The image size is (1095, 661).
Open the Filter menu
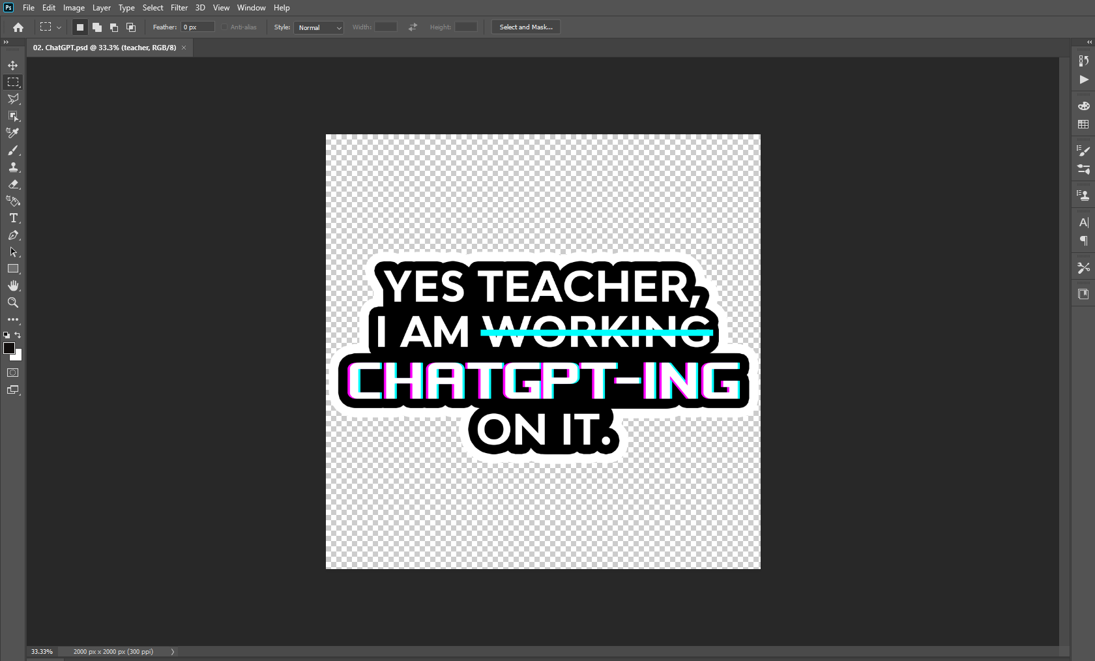coord(179,7)
